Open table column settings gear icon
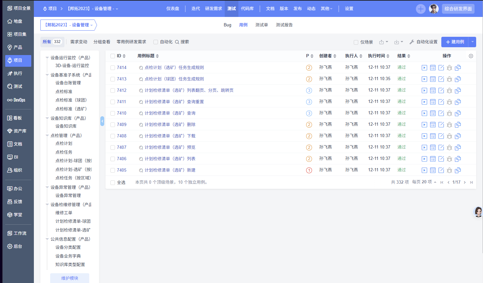Viewport: 483px width, 283px height. pos(471,56)
